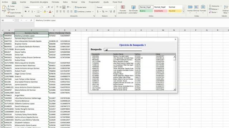Align text left
The height and width of the screenshot is (128, 229).
(x=57, y=11)
